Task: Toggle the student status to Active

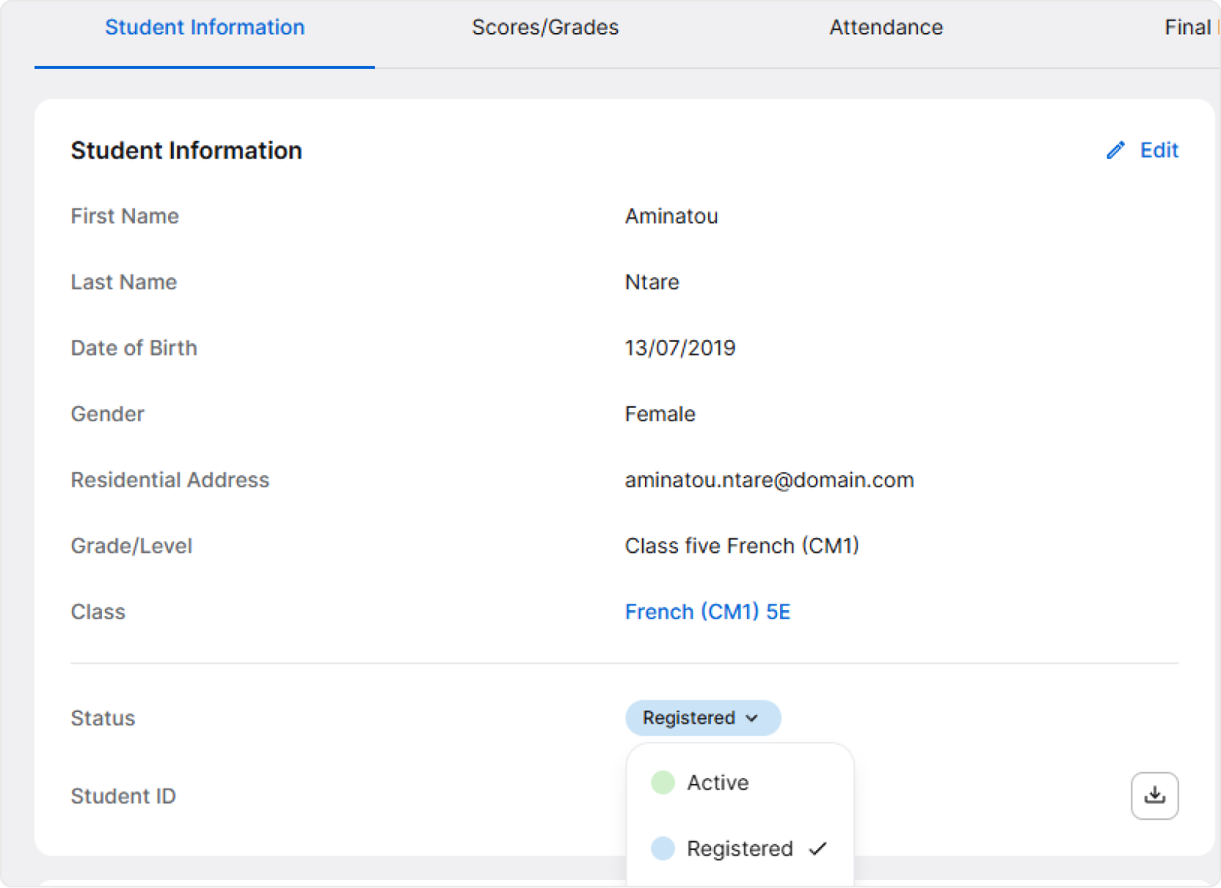Action: 718,782
